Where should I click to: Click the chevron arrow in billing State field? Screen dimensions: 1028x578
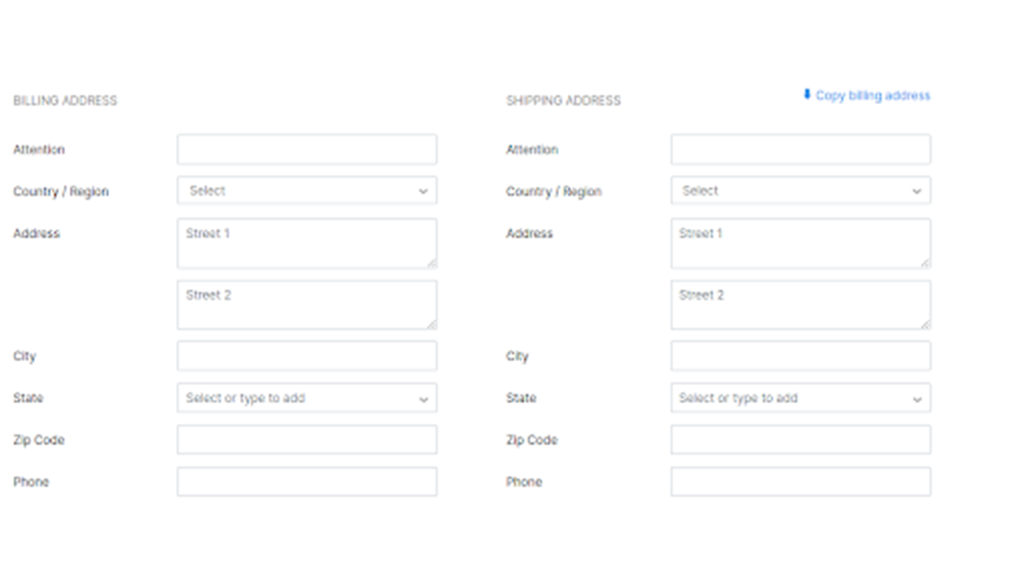(x=423, y=399)
